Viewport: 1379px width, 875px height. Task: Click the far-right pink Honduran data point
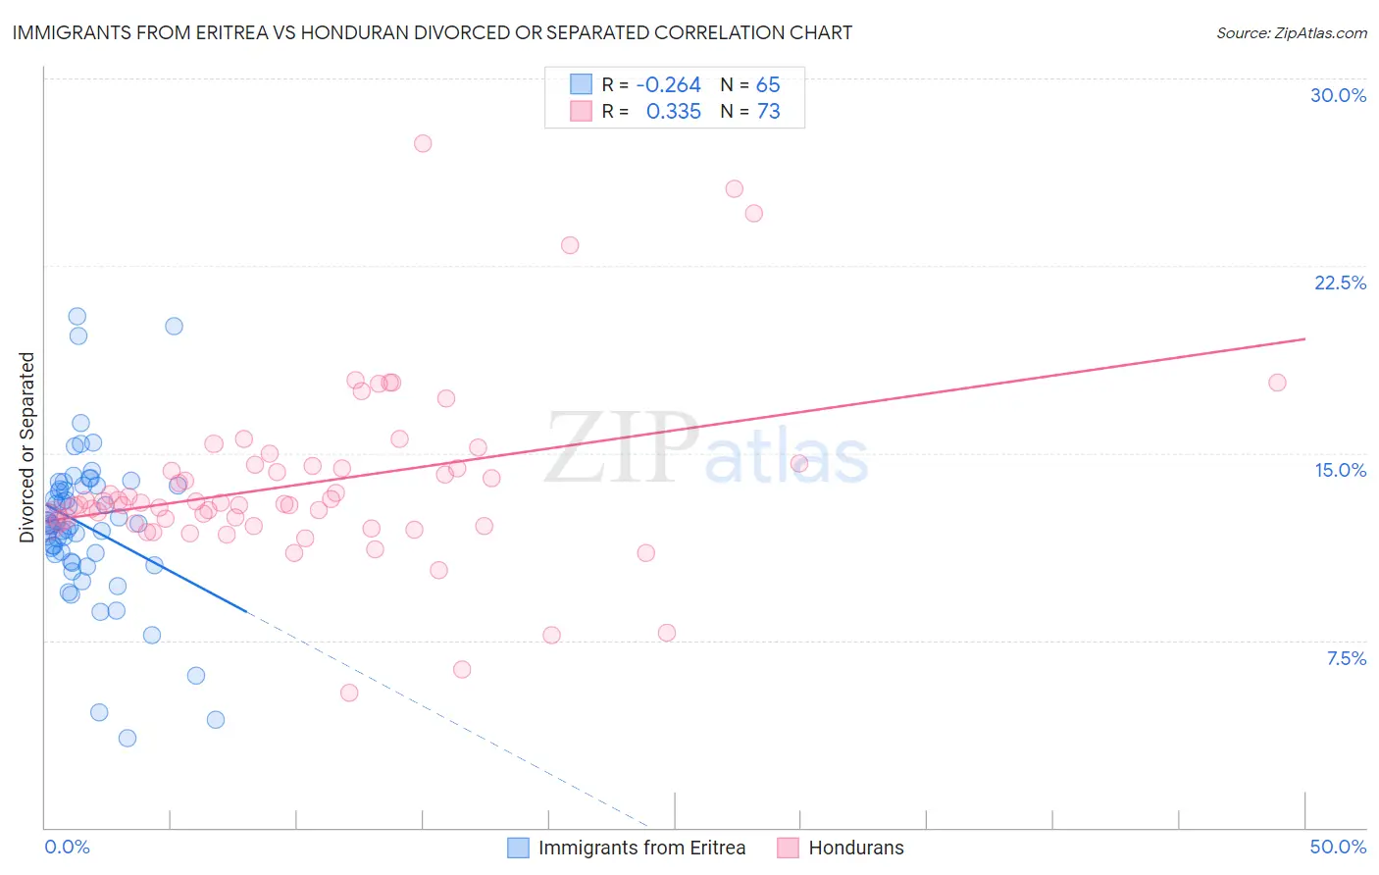(1277, 383)
